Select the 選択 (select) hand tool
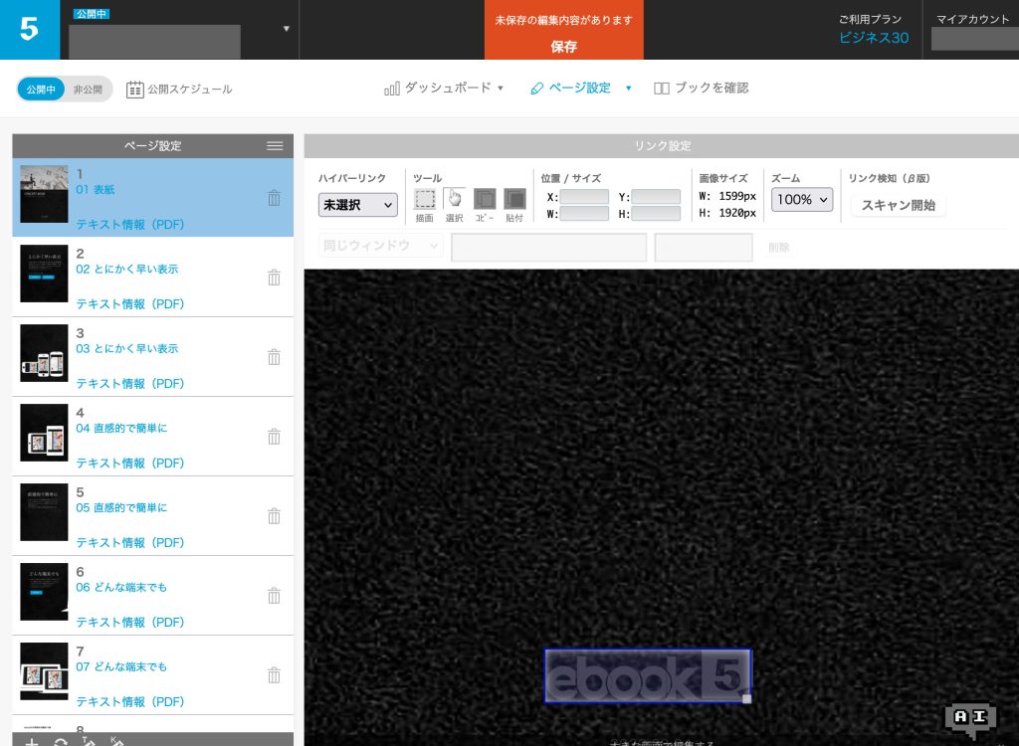Screen dimensions: 1019x746 coord(454,198)
